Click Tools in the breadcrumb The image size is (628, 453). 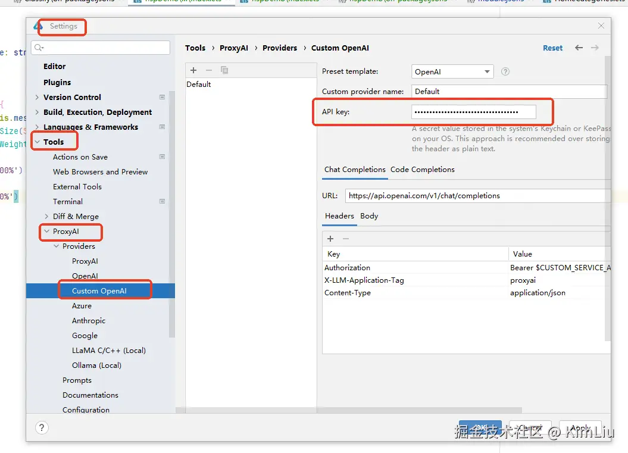pyautogui.click(x=195, y=48)
